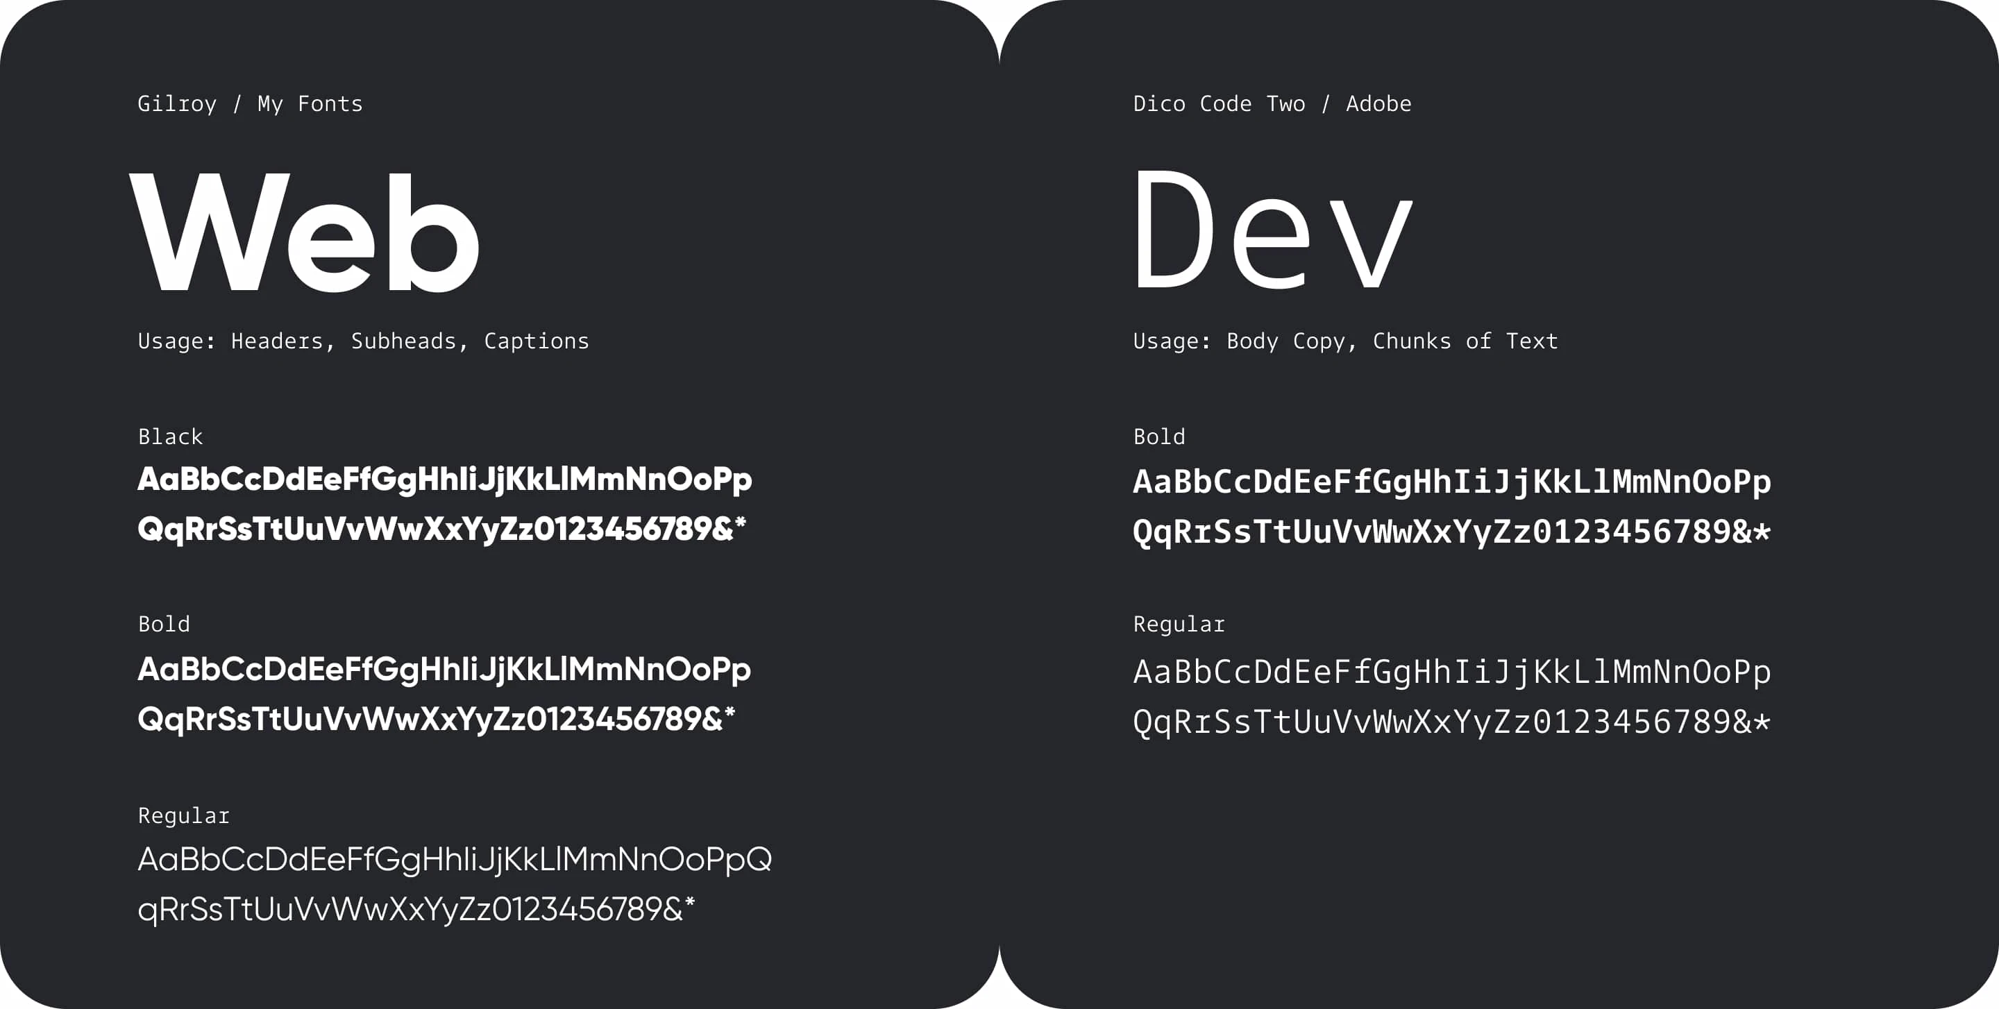Click the 'Black' weight label under Web
Viewport: 1999px width, 1009px height.
pyautogui.click(x=170, y=436)
